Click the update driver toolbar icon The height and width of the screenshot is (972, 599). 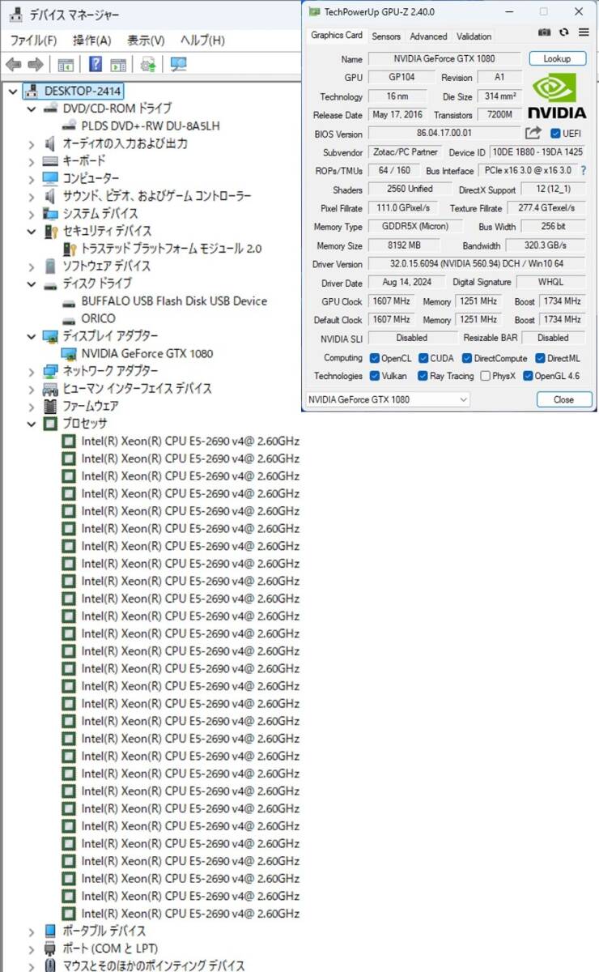[147, 65]
